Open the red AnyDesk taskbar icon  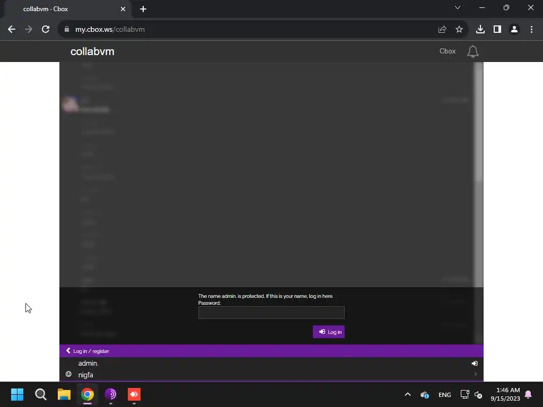[134, 394]
